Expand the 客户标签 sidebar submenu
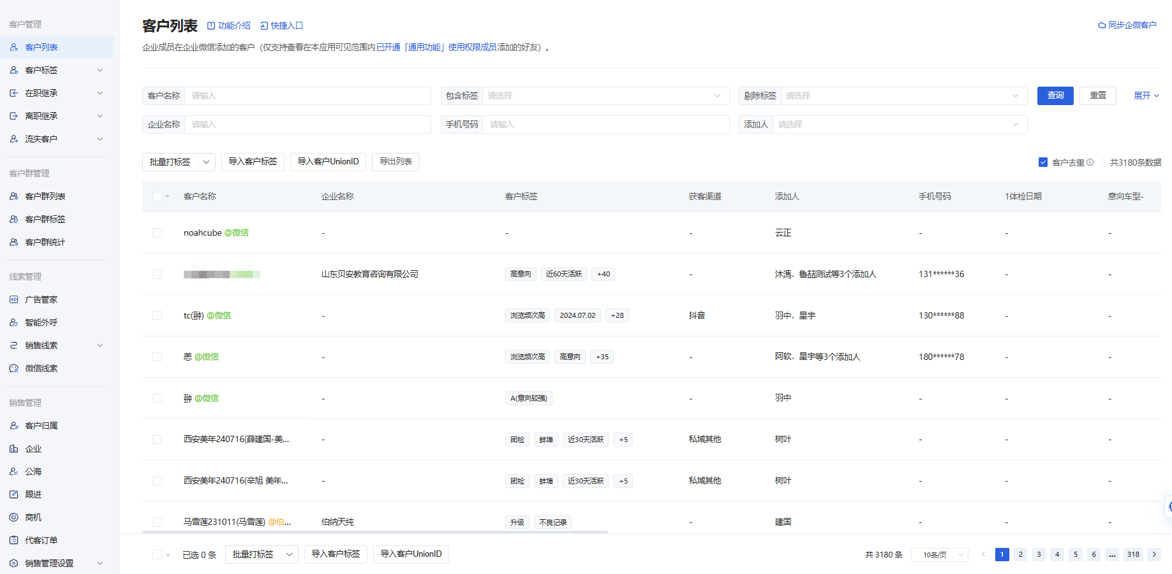 pos(100,70)
